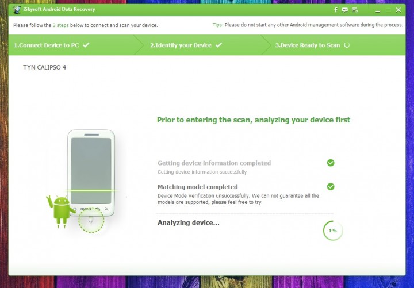This screenshot has width=414, height=288.
Task: Click 'Device Mode Verification unsuccessfully' message
Action: click(x=238, y=199)
